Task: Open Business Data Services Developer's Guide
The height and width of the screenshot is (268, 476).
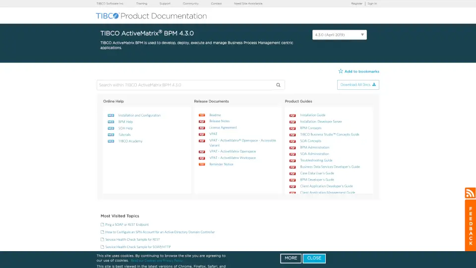Action: pos(330,167)
